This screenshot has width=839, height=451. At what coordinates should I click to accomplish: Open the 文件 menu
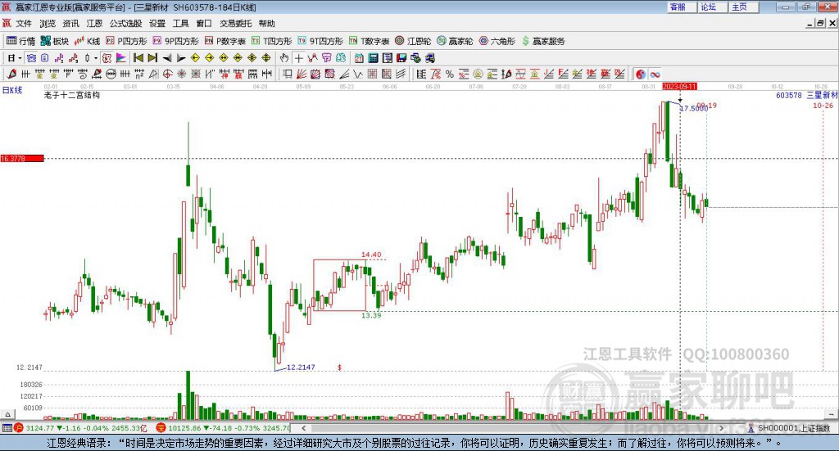coord(24,24)
